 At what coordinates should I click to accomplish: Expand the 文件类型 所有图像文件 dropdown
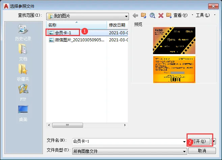pyautogui.click(x=184, y=151)
